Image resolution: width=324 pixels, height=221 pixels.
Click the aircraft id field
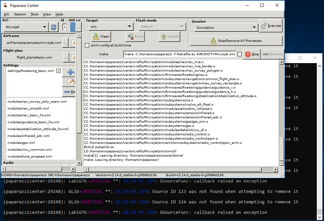[x=64, y=27]
